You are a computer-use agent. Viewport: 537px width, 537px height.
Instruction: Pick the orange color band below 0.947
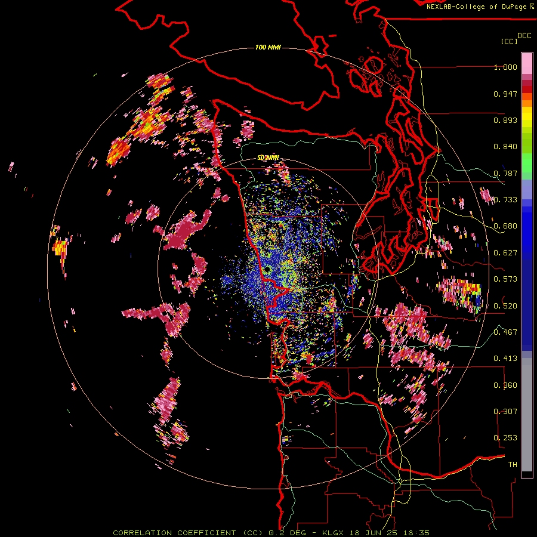click(527, 103)
